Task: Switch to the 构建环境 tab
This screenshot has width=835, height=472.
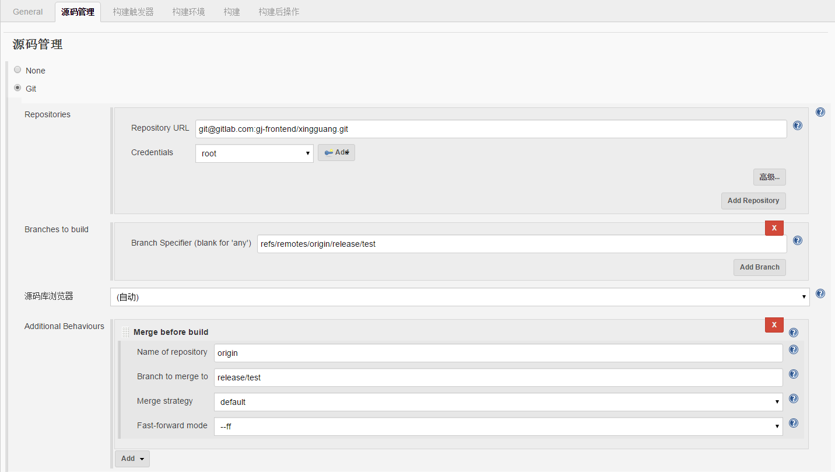Action: tap(189, 12)
